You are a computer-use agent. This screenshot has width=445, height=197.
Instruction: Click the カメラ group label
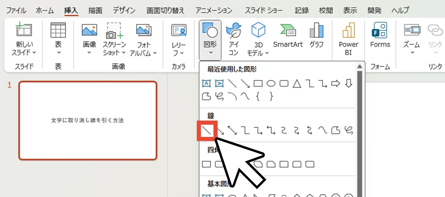[x=179, y=67]
